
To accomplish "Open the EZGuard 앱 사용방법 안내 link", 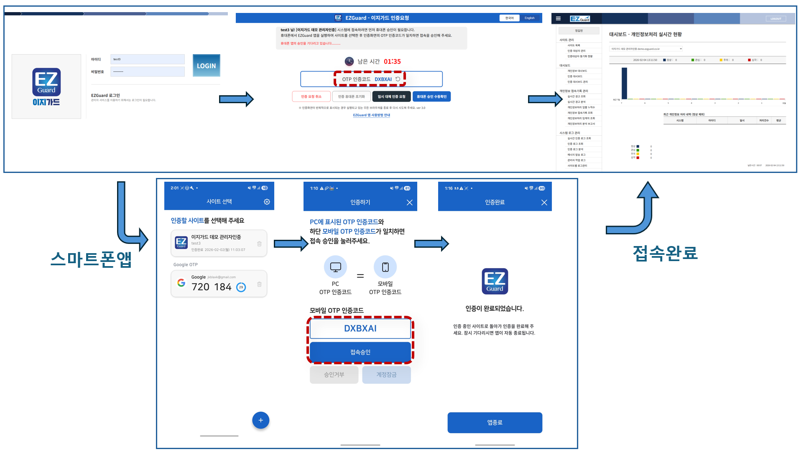I will click(x=371, y=115).
